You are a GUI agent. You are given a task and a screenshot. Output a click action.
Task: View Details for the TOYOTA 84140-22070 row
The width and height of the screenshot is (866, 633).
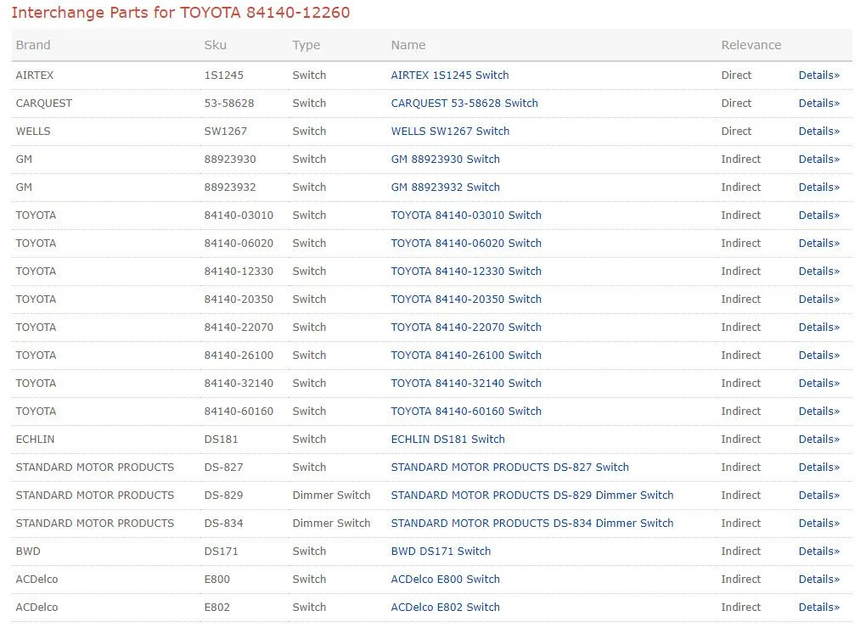(819, 328)
